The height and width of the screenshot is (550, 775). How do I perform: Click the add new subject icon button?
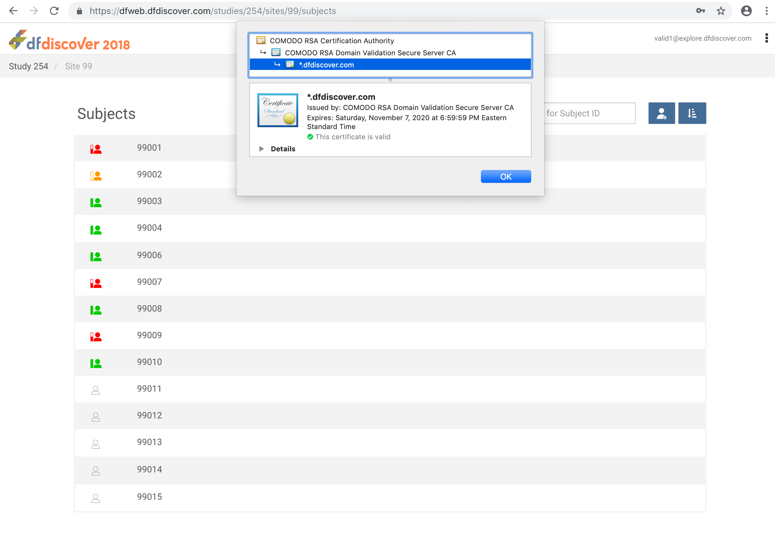point(661,113)
